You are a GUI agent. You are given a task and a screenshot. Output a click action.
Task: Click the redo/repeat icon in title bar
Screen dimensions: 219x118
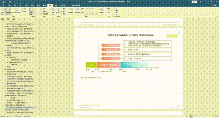(x=10, y=2)
